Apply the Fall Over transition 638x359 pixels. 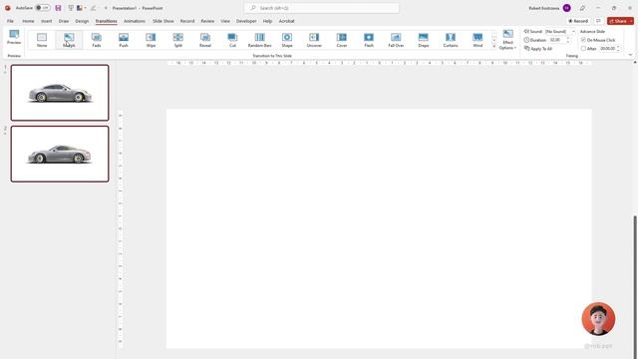point(396,40)
